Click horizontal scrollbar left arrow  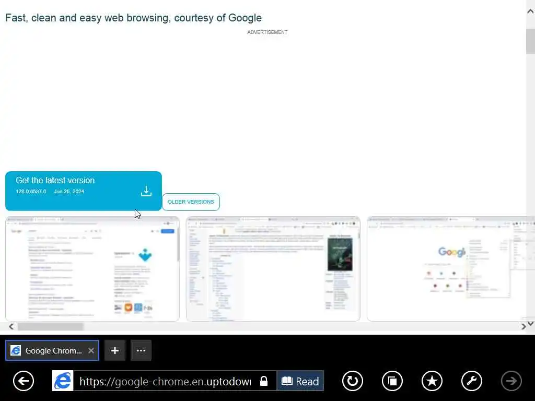pos(11,327)
